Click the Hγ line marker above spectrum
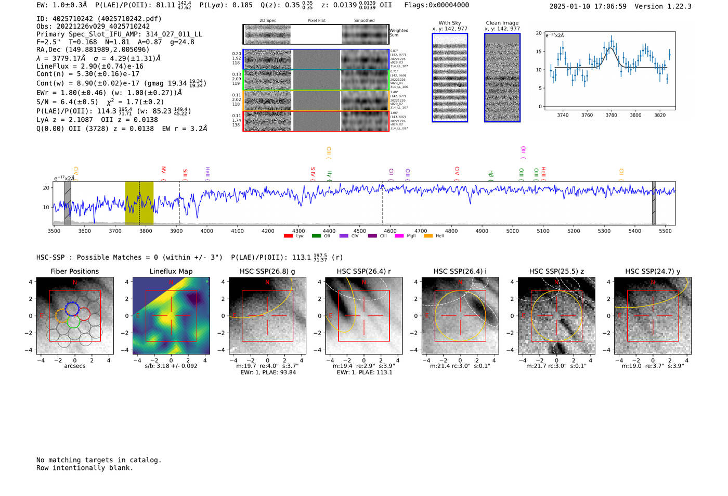The height and width of the screenshot is (496, 728). tap(329, 175)
